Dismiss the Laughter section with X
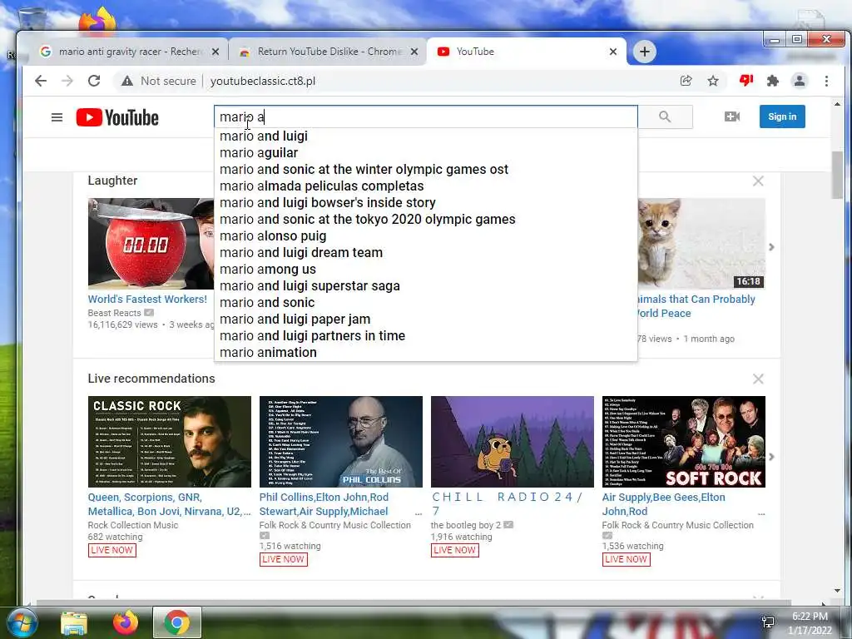852x639 pixels. 758,181
